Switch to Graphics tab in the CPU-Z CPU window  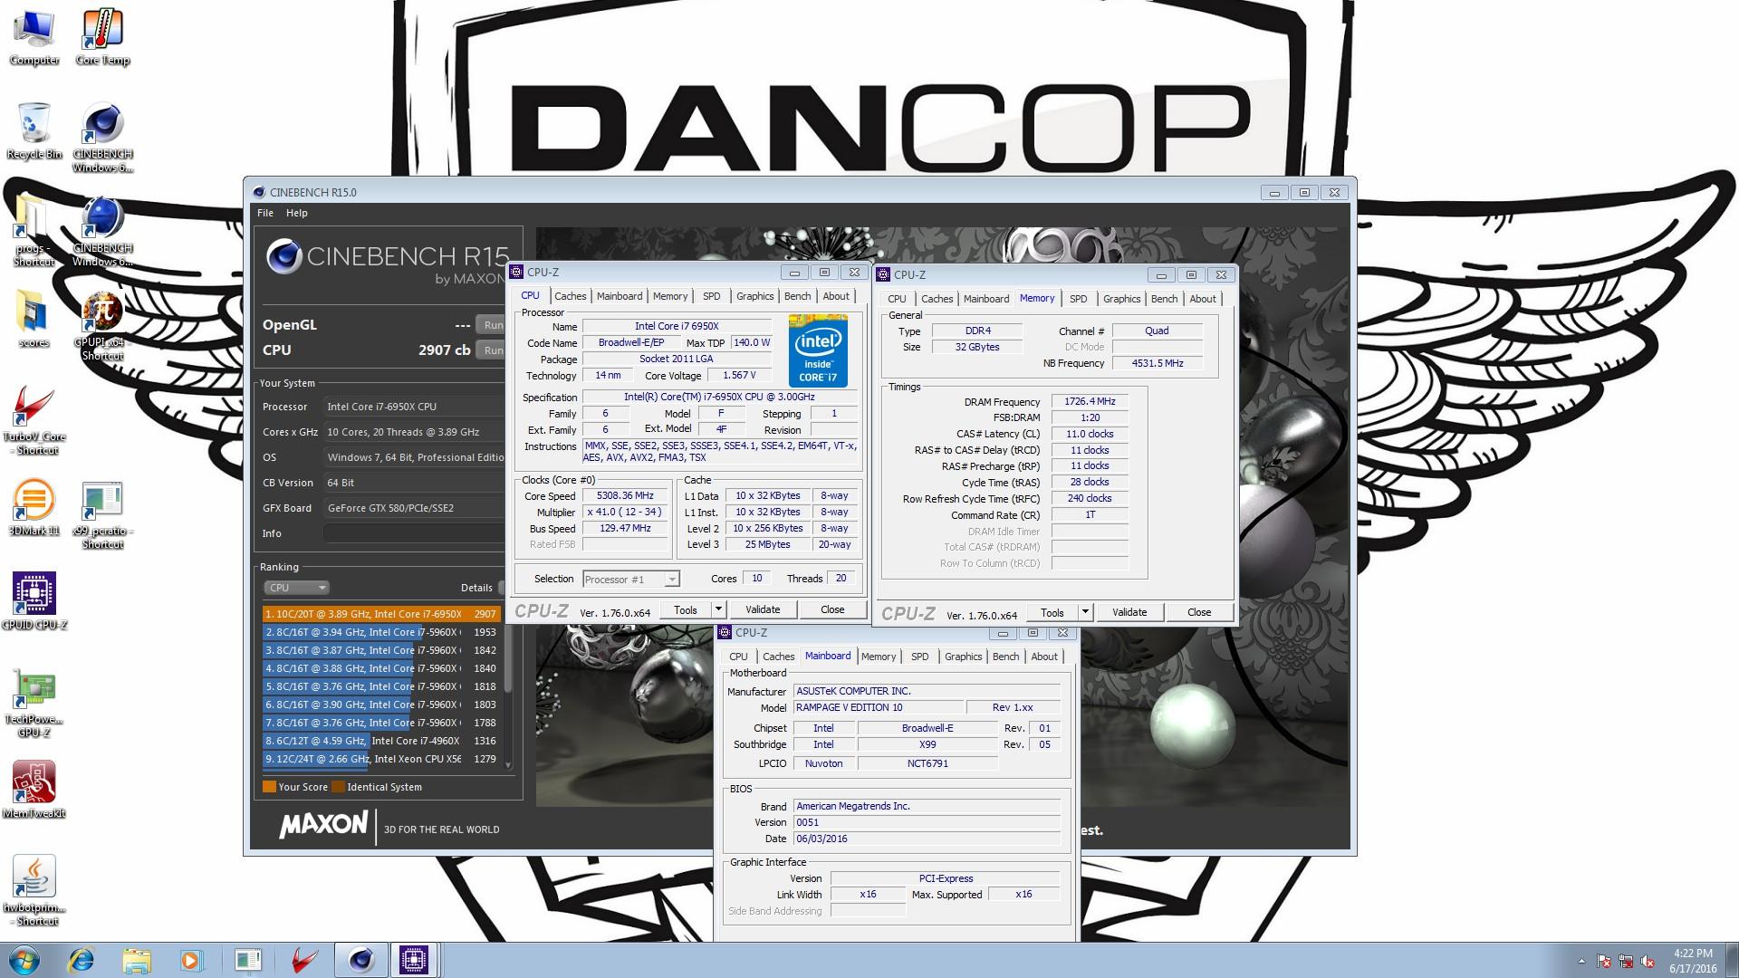click(x=754, y=296)
